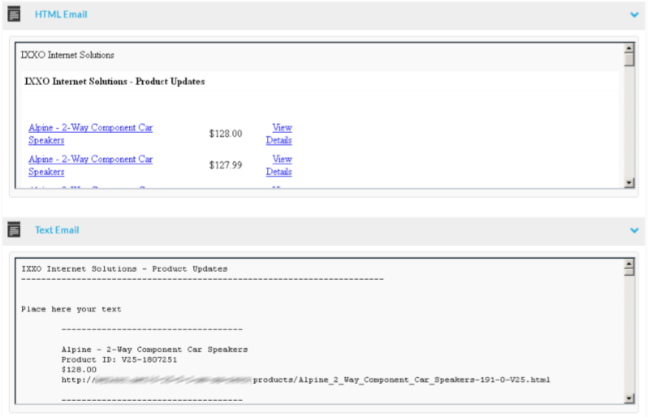Collapse the HTML Email section chevron
The height and width of the screenshot is (417, 650).
click(x=634, y=14)
